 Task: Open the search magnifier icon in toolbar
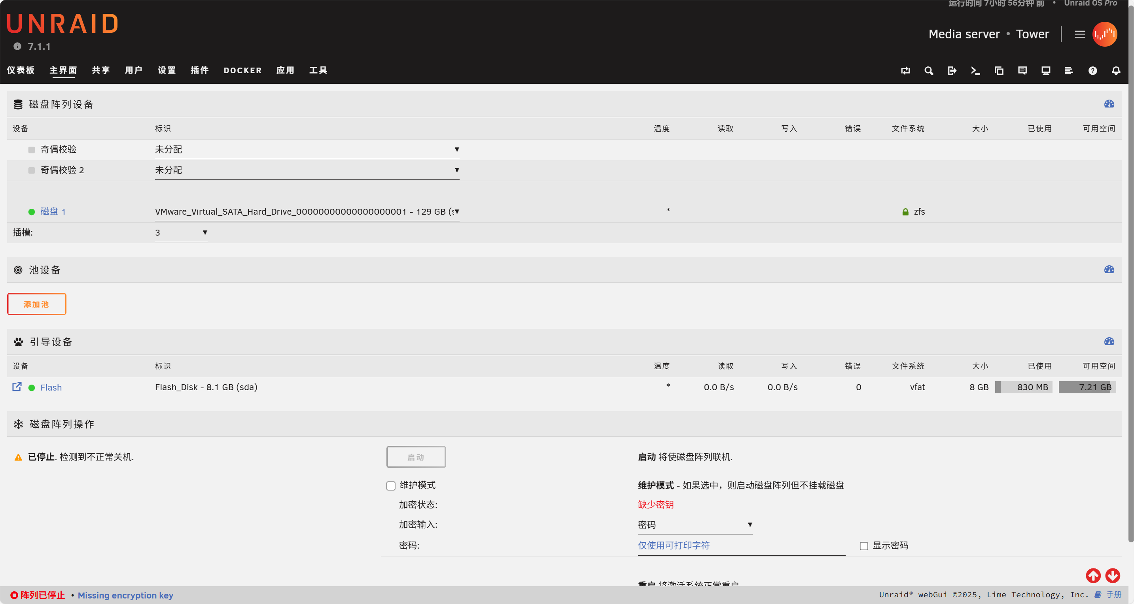point(928,70)
